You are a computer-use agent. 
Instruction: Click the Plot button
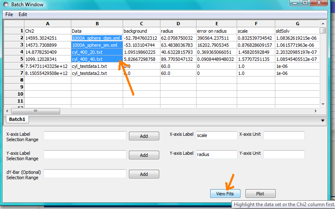click(260, 193)
